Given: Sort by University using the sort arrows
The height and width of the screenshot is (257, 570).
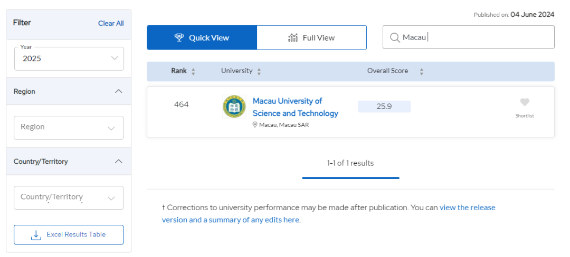Looking at the screenshot, I should coord(259,71).
